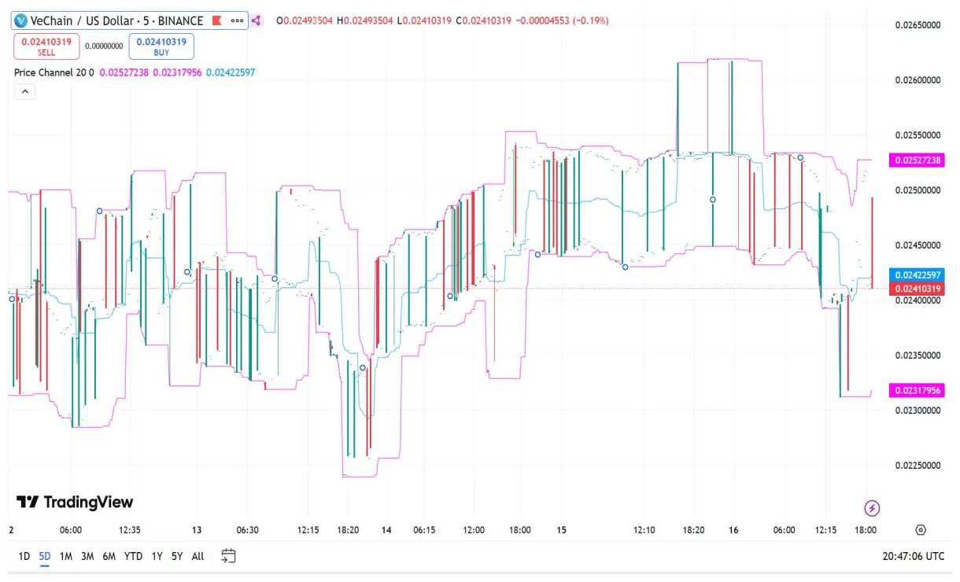Flag the VeChain symbol
960x582 pixels.
pos(216,20)
